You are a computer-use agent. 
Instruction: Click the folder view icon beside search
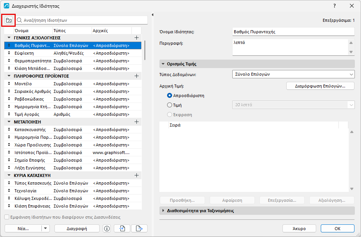[x=8, y=20]
